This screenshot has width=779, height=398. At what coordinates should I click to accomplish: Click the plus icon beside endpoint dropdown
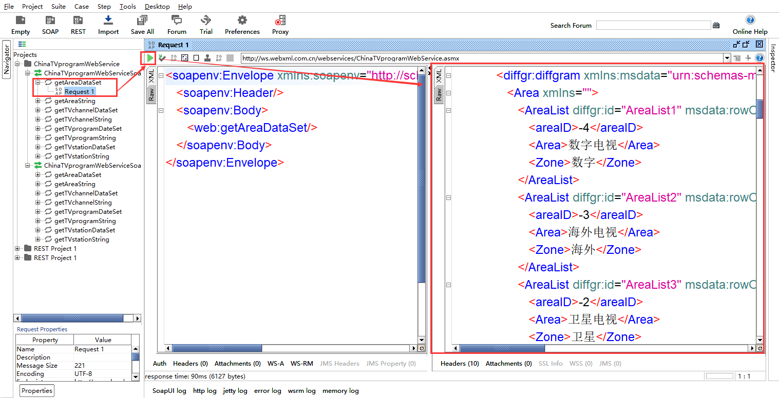[x=748, y=58]
